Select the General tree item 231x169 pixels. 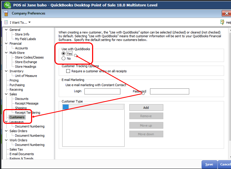(x=15, y=30)
